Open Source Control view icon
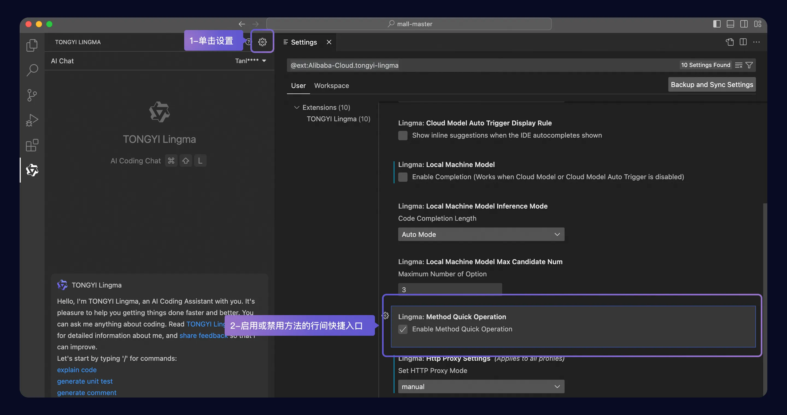787x415 pixels. point(32,95)
